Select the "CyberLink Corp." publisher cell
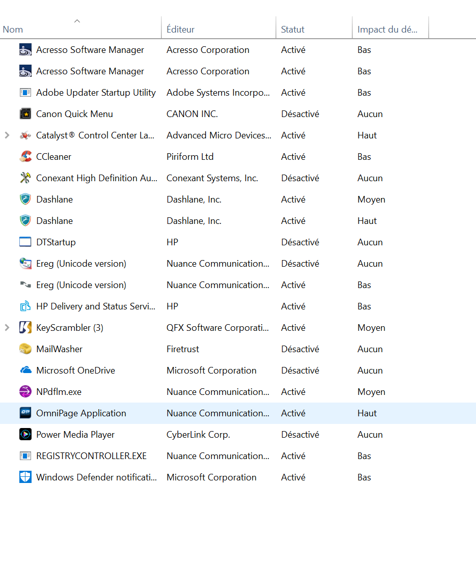Screen dimensions: 476x570 (x=198, y=435)
